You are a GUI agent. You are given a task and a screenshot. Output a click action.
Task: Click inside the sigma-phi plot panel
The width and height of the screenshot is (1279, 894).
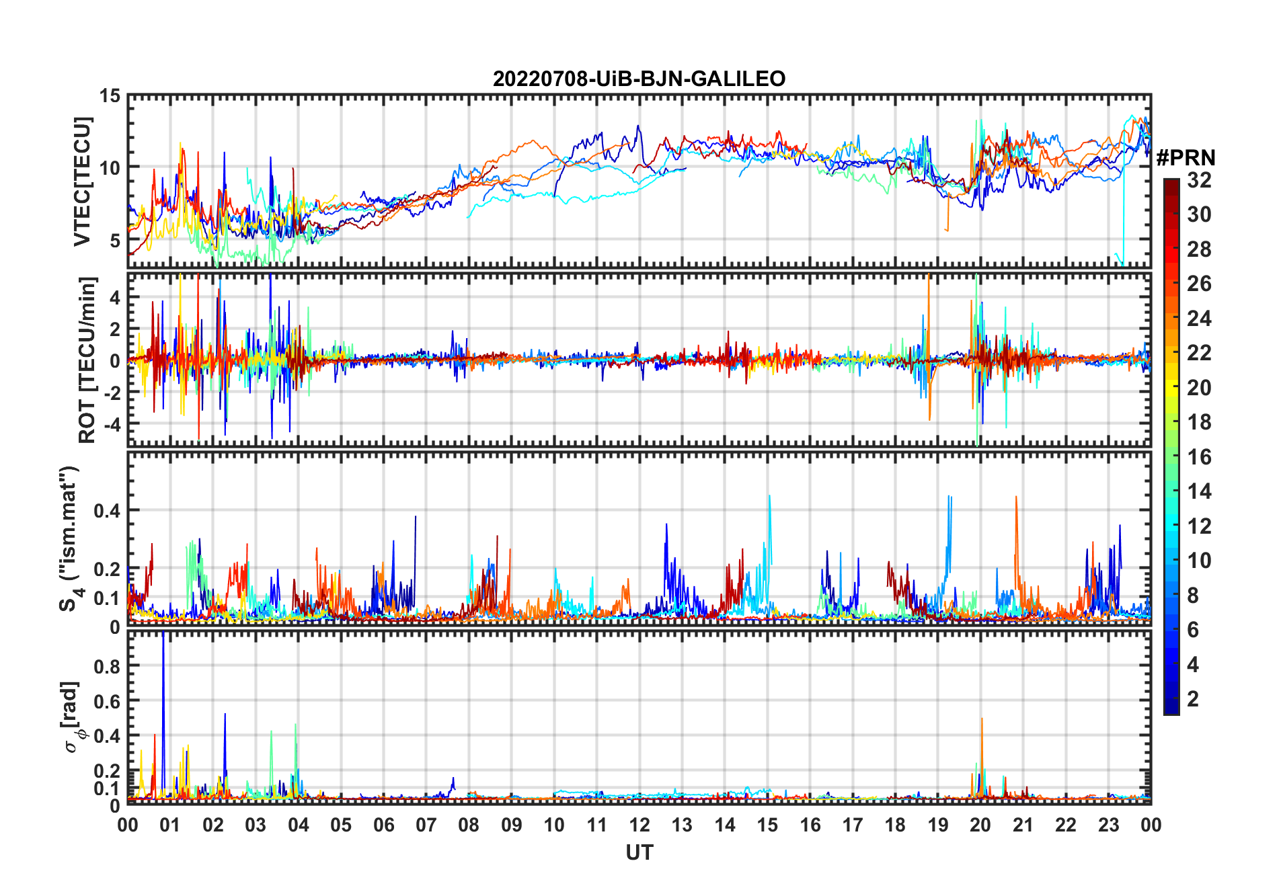pyautogui.click(x=639, y=717)
